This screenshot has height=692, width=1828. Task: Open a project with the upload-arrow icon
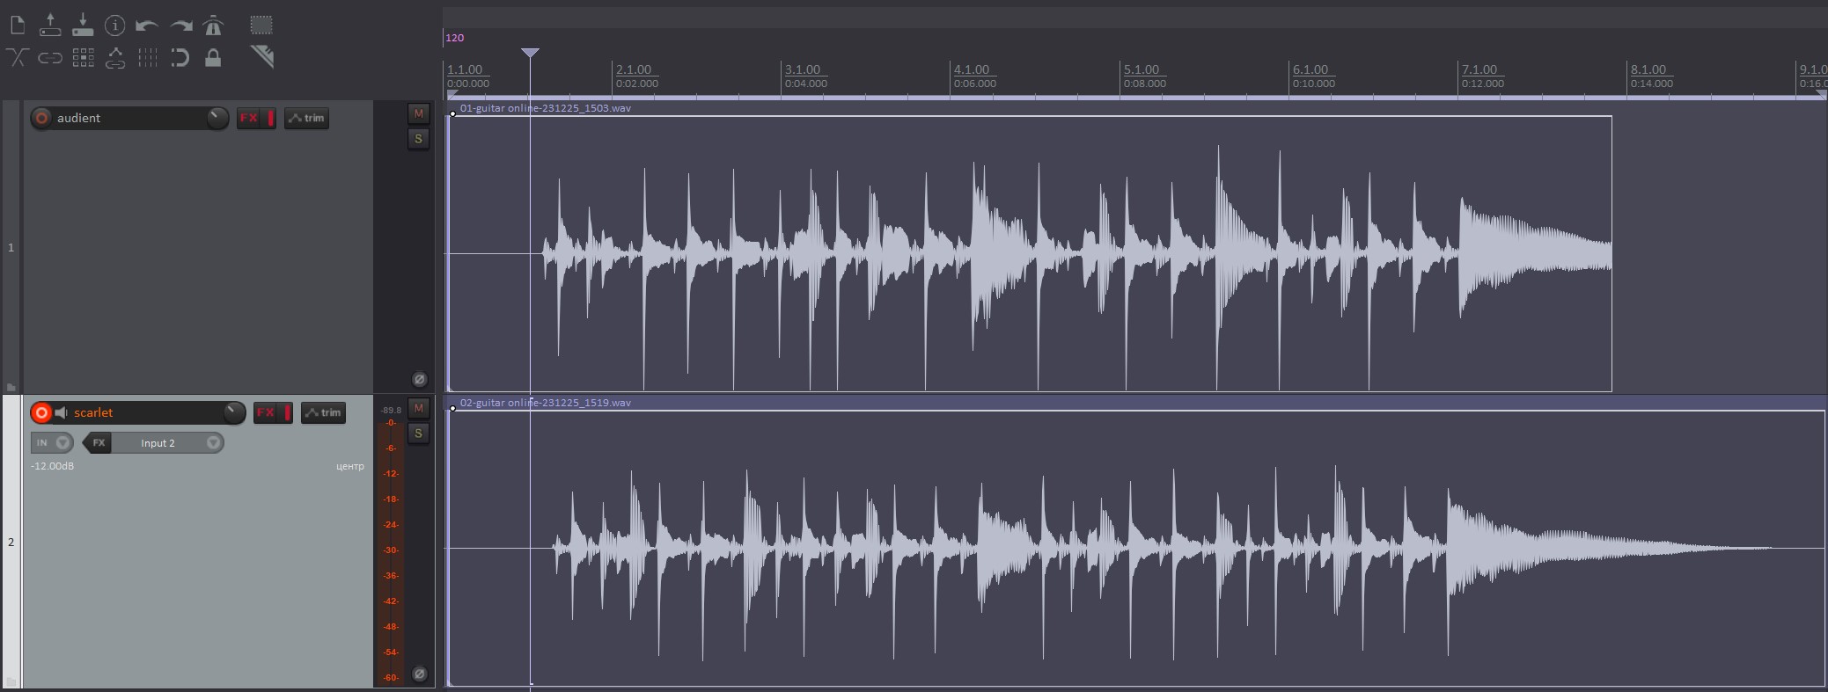(x=50, y=25)
